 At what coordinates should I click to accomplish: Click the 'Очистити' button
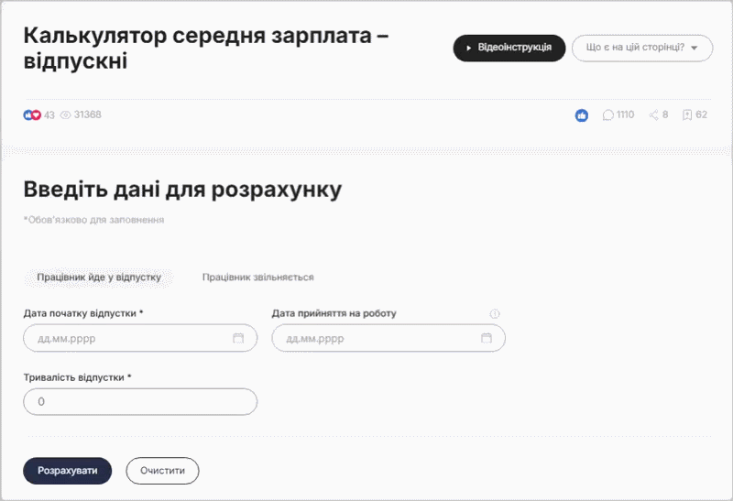click(x=162, y=471)
